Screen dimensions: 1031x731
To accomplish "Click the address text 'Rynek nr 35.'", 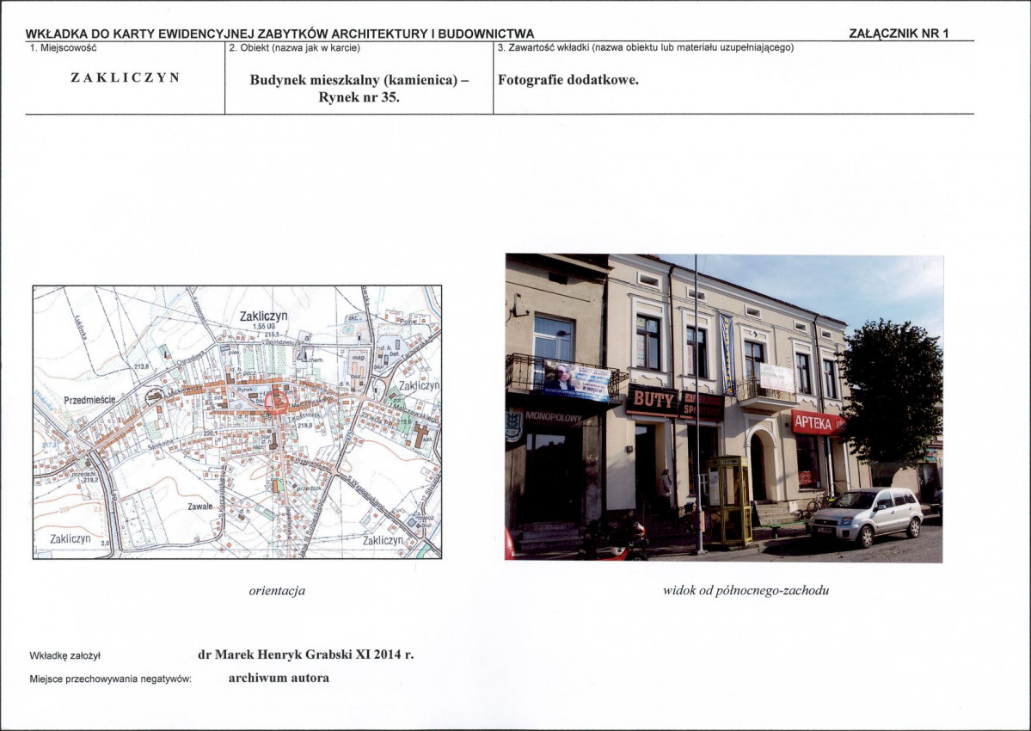I will (359, 98).
